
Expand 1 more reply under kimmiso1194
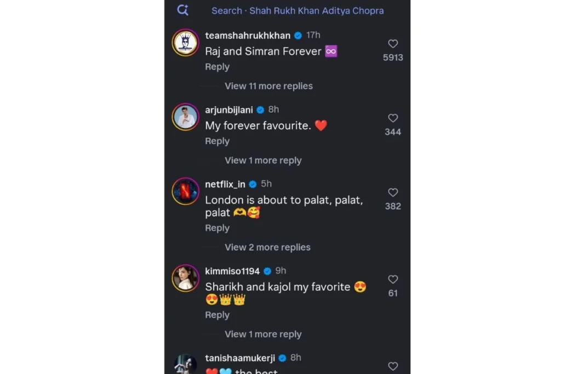(263, 335)
